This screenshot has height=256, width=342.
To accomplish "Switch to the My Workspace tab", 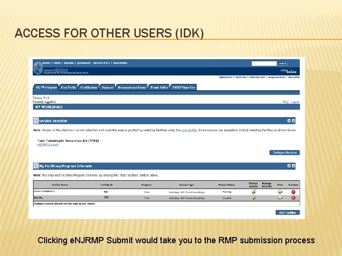I will pyautogui.click(x=46, y=87).
